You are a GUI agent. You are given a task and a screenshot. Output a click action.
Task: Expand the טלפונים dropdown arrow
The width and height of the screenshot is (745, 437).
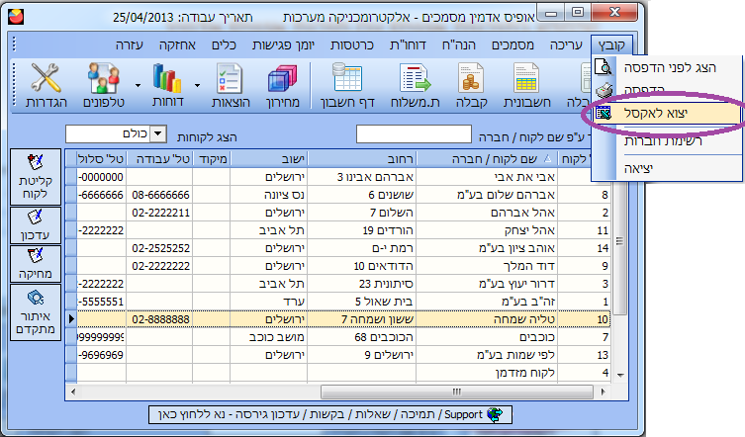click(138, 85)
